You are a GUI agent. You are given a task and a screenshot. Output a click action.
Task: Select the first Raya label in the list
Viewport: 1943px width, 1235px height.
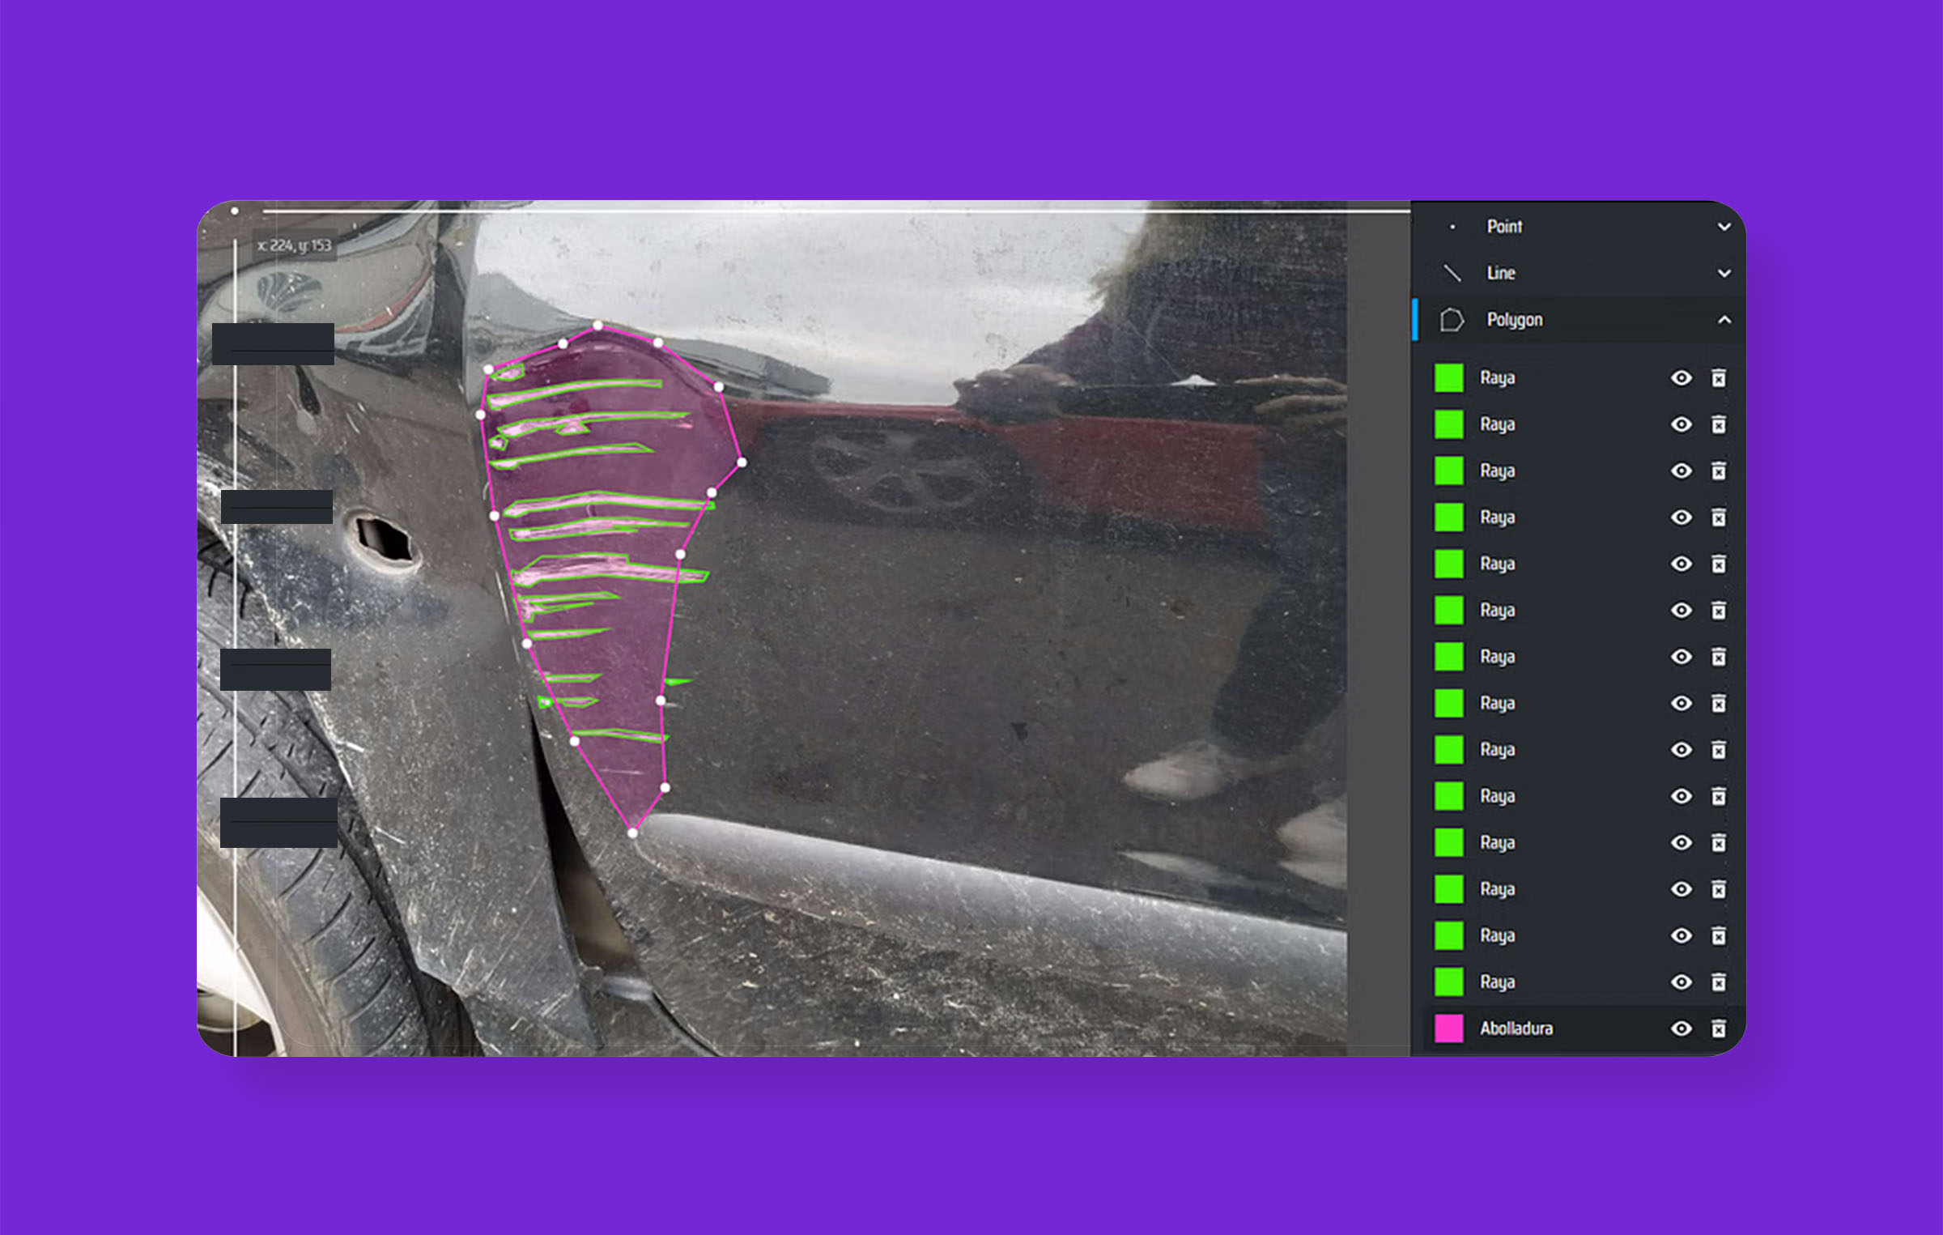tap(1498, 378)
